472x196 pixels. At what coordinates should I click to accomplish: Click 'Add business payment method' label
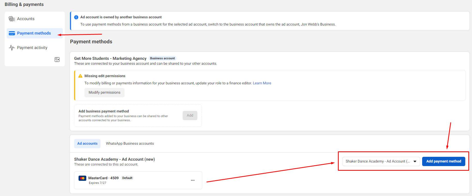point(104,111)
